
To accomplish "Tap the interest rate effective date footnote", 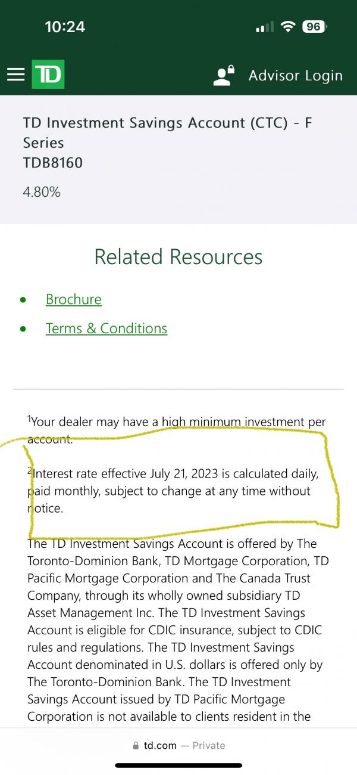I will (173, 491).
